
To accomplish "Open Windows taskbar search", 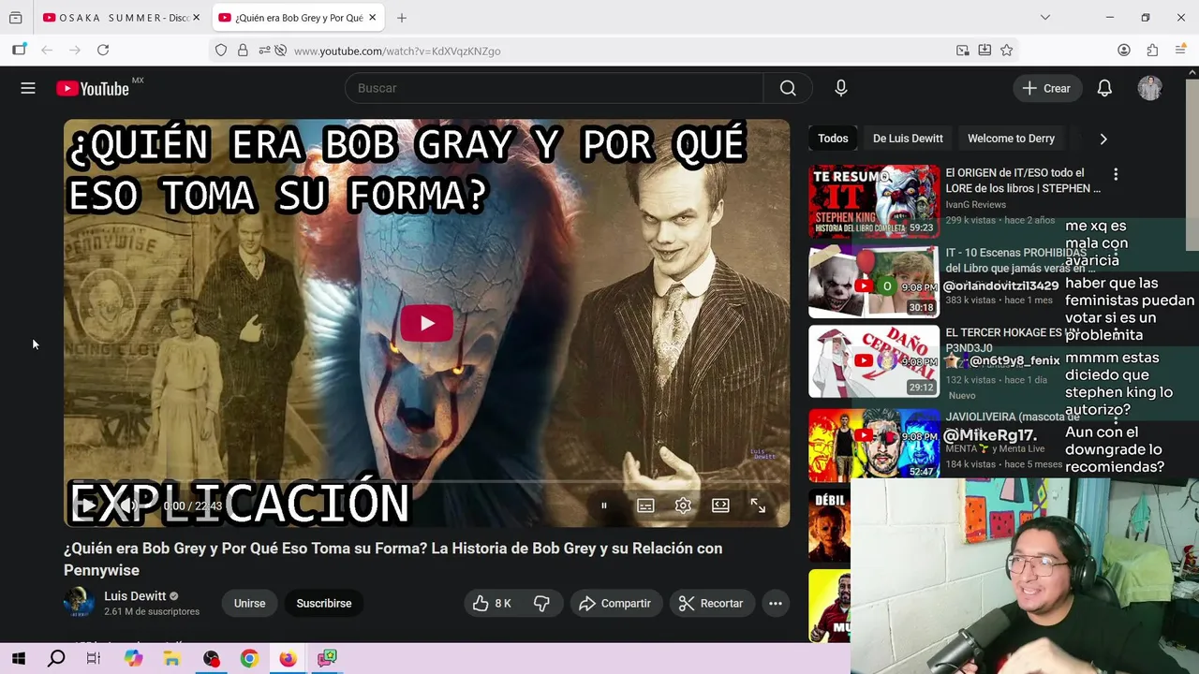I will point(56,658).
